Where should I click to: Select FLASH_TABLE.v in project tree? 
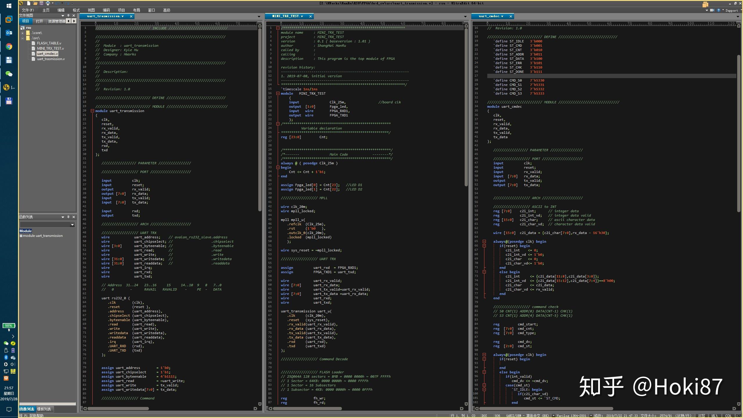click(49, 43)
